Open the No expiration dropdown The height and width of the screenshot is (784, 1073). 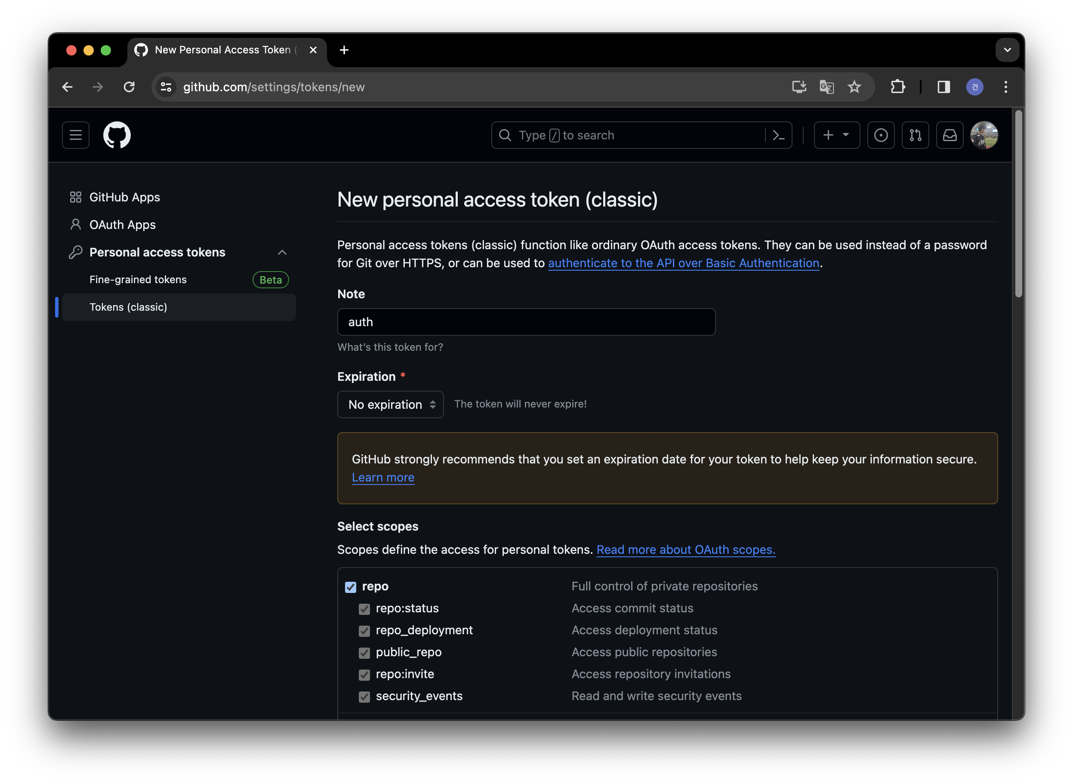(x=390, y=404)
